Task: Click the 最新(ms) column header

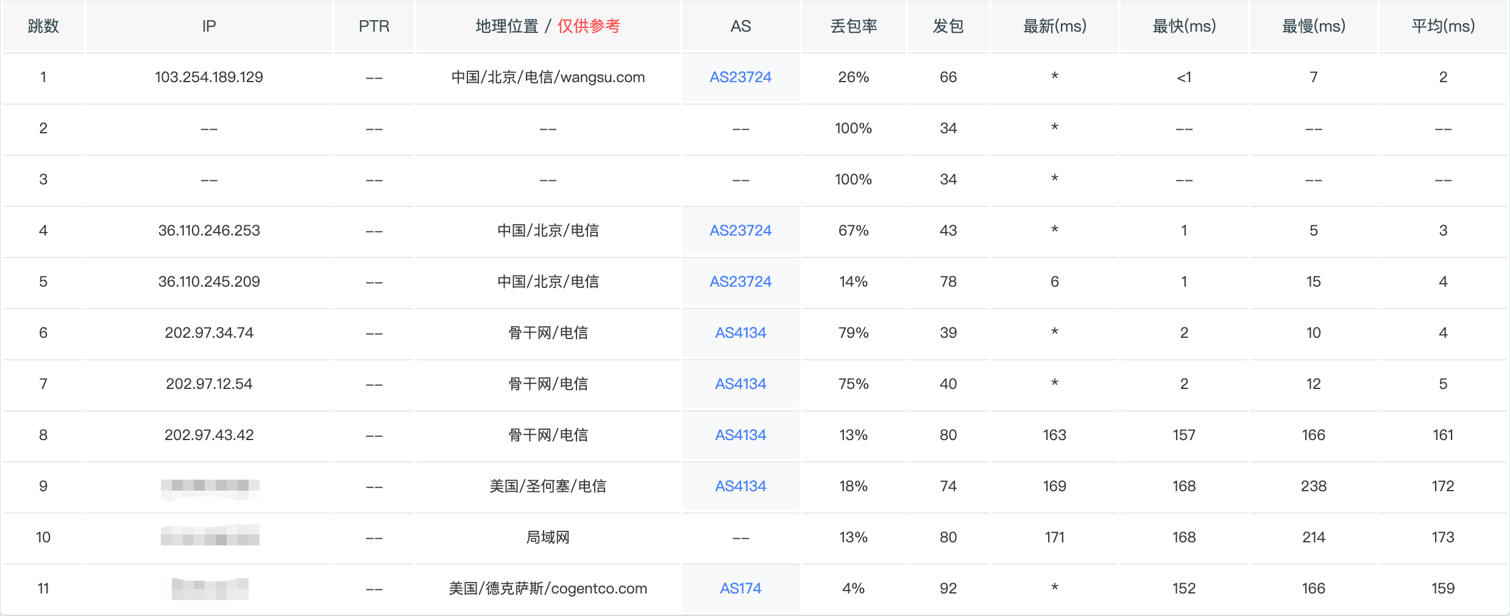Action: [x=1055, y=26]
